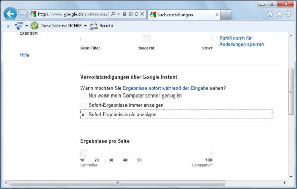Click the vertical scrollbar up arrow
Screen dimensions: 297x189
click(291, 35)
